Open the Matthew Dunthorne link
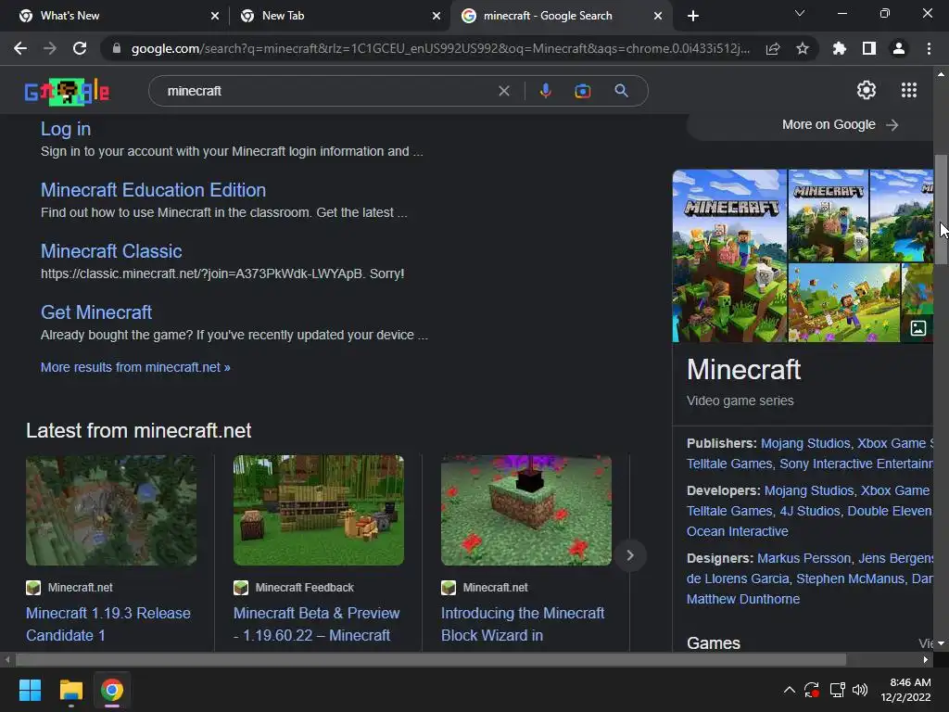Image resolution: width=949 pixels, height=712 pixels. tap(743, 600)
